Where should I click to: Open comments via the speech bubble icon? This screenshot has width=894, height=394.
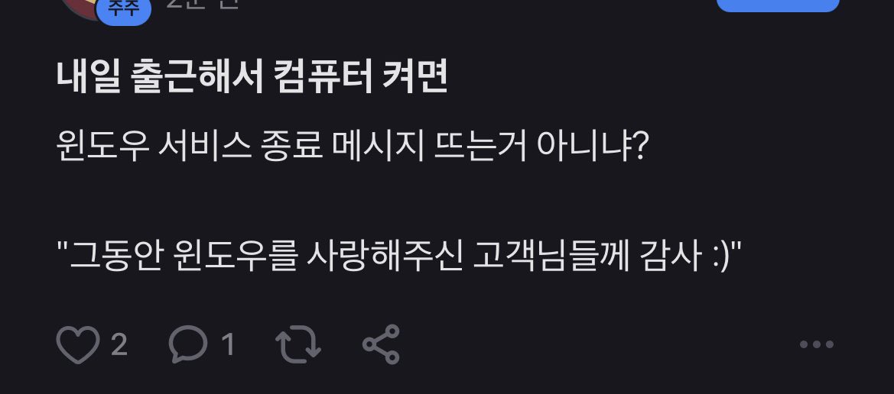coord(188,344)
